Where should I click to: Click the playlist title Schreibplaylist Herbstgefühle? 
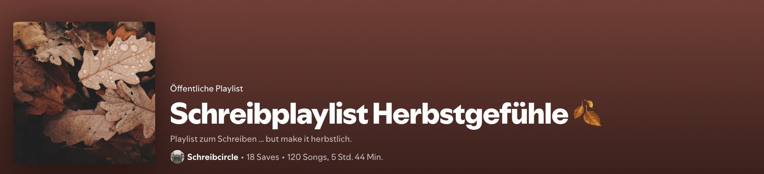[x=369, y=114]
